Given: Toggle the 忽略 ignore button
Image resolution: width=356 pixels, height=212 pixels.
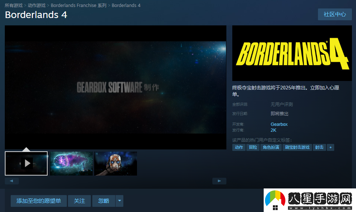Looking at the screenshot, I should (x=103, y=201).
